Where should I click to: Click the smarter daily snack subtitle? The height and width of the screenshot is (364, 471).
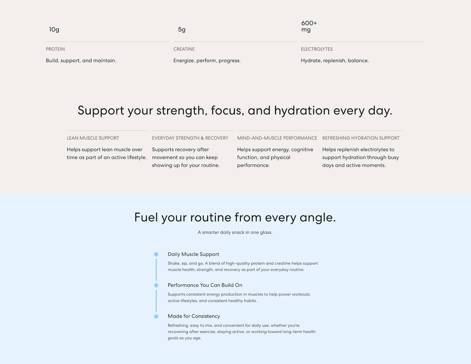[x=235, y=232]
